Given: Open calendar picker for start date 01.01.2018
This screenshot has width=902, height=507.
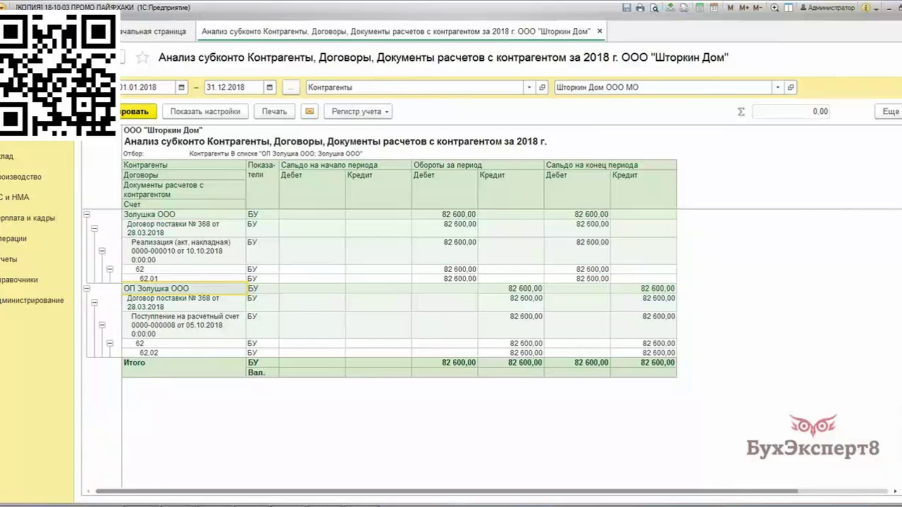Looking at the screenshot, I should coord(181,87).
